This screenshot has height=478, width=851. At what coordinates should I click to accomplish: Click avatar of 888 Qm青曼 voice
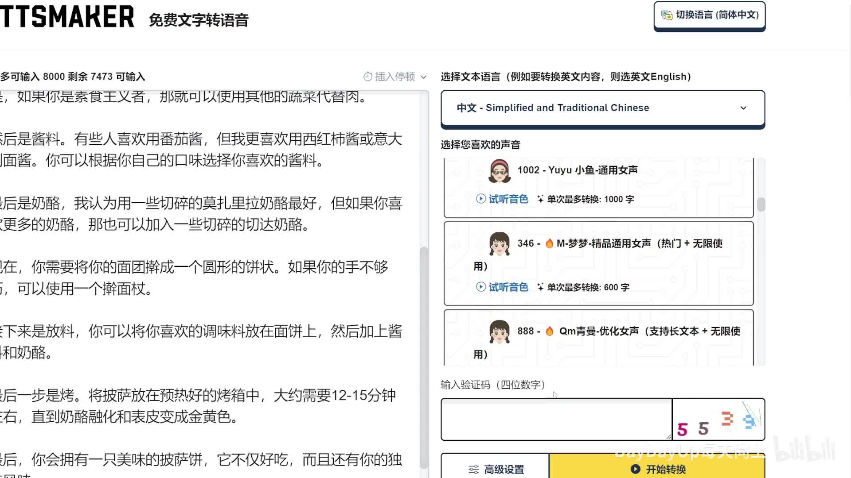point(500,332)
